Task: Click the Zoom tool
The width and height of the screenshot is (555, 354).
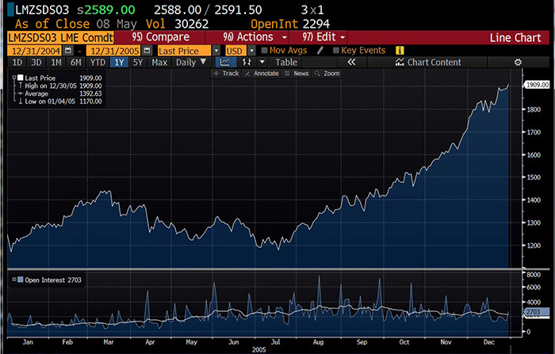Action: 327,73
